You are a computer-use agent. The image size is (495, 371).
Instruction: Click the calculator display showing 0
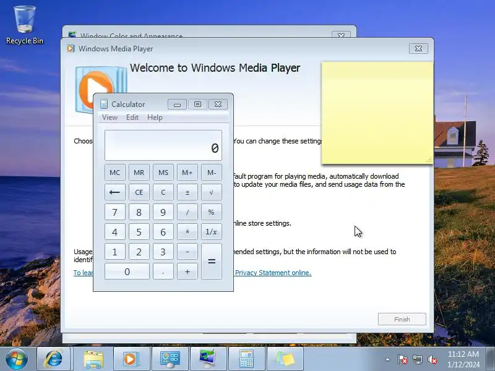pyautogui.click(x=163, y=145)
